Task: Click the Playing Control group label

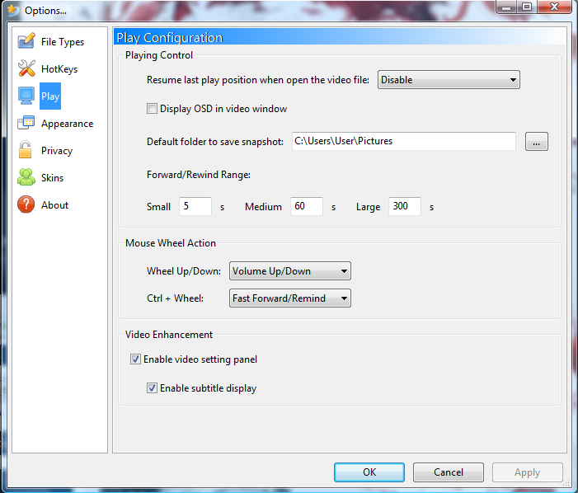Action: (159, 55)
